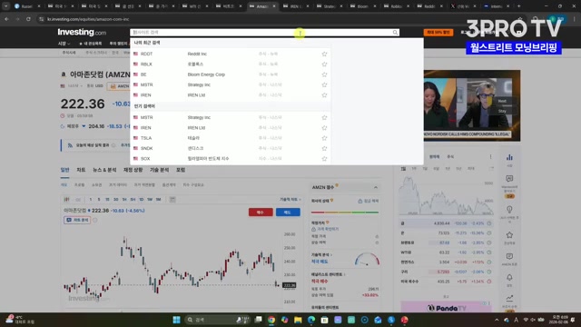Play the video thumbnail with news anchors
This screenshot has height=327, width=581.
472,105
